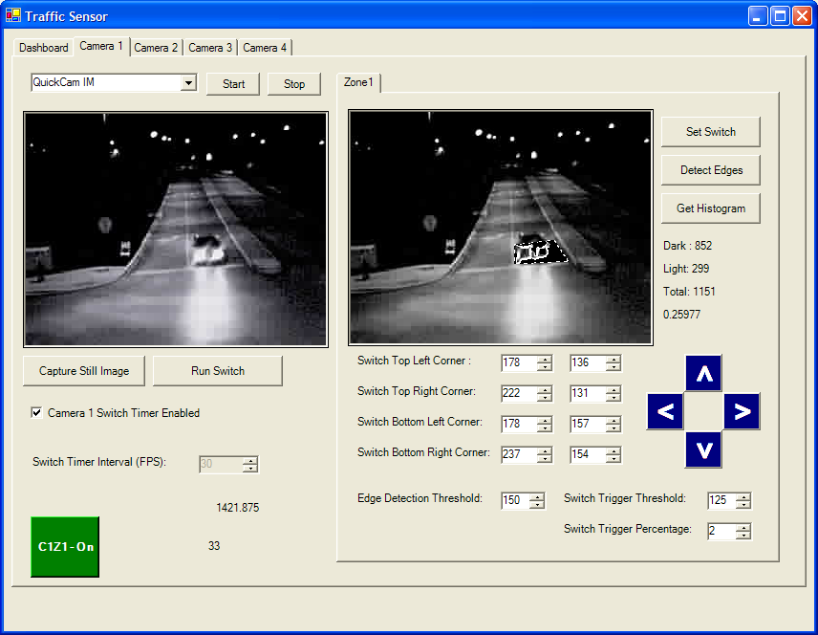Click the Switch Top Left Corner X field
Screen dimensions: 818x635
[x=518, y=362]
